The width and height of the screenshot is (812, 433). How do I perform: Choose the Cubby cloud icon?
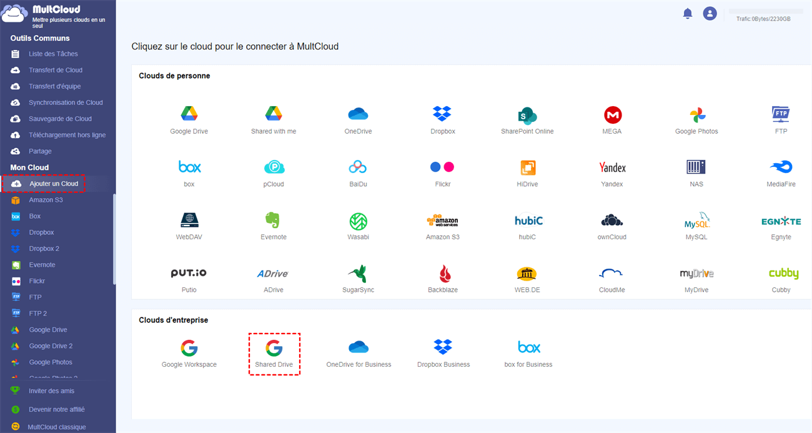[x=783, y=274]
